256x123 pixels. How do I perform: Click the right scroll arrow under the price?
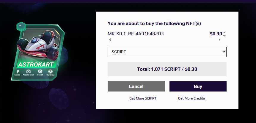[219, 40]
